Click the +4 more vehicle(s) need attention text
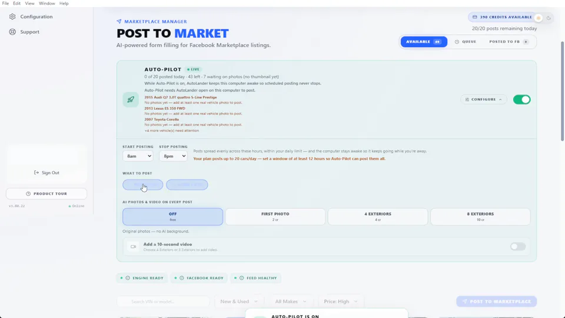This screenshot has width=565, height=318. point(171,131)
